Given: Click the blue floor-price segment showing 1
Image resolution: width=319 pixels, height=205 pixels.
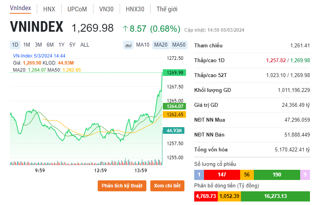Looking at the screenshot, I should [199, 175].
